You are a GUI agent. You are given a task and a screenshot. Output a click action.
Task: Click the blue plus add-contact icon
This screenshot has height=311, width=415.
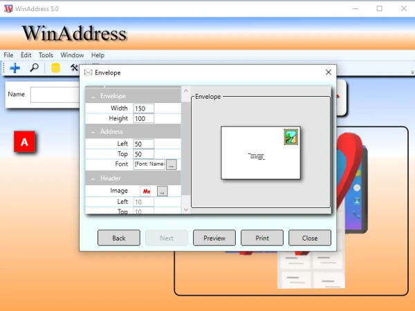click(x=15, y=68)
